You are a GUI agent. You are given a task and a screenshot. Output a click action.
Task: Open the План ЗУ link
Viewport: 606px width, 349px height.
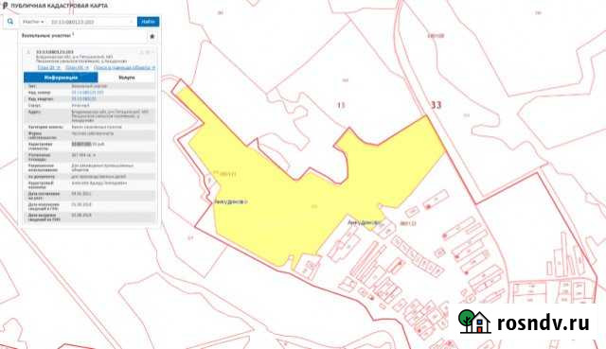pyautogui.click(x=48, y=67)
